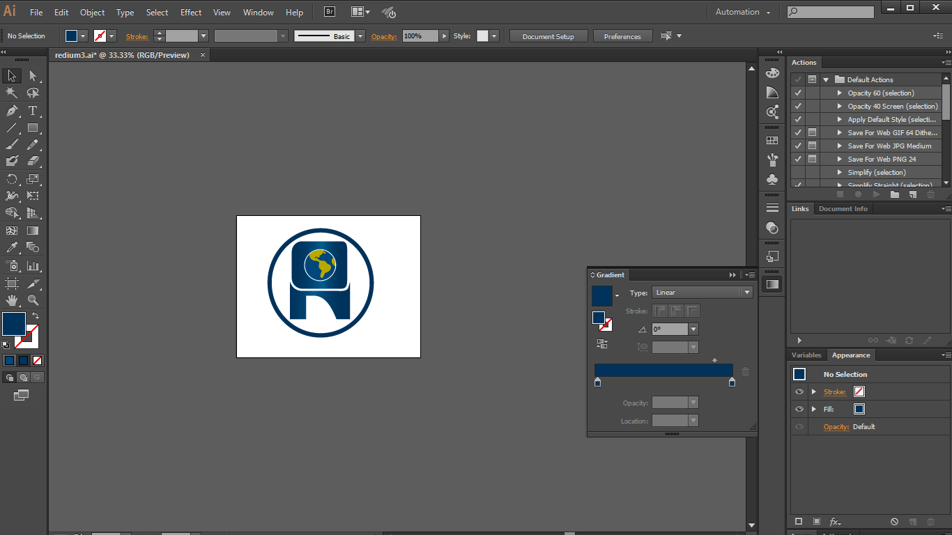952x535 pixels.
Task: Select the Rectangle tool
Action: 33,127
